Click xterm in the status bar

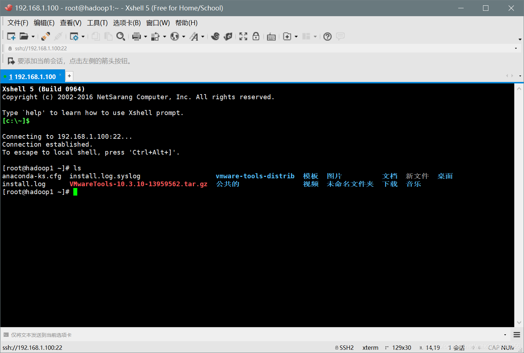point(370,348)
